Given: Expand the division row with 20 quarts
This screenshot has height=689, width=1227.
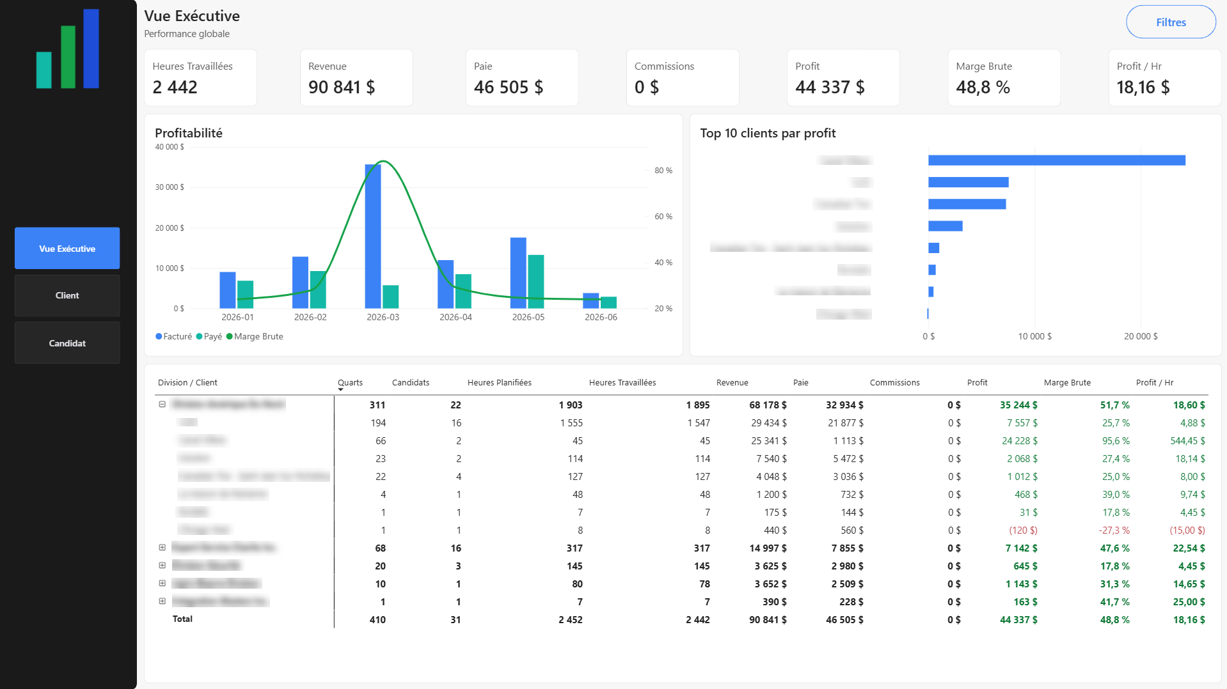Looking at the screenshot, I should [x=162, y=566].
